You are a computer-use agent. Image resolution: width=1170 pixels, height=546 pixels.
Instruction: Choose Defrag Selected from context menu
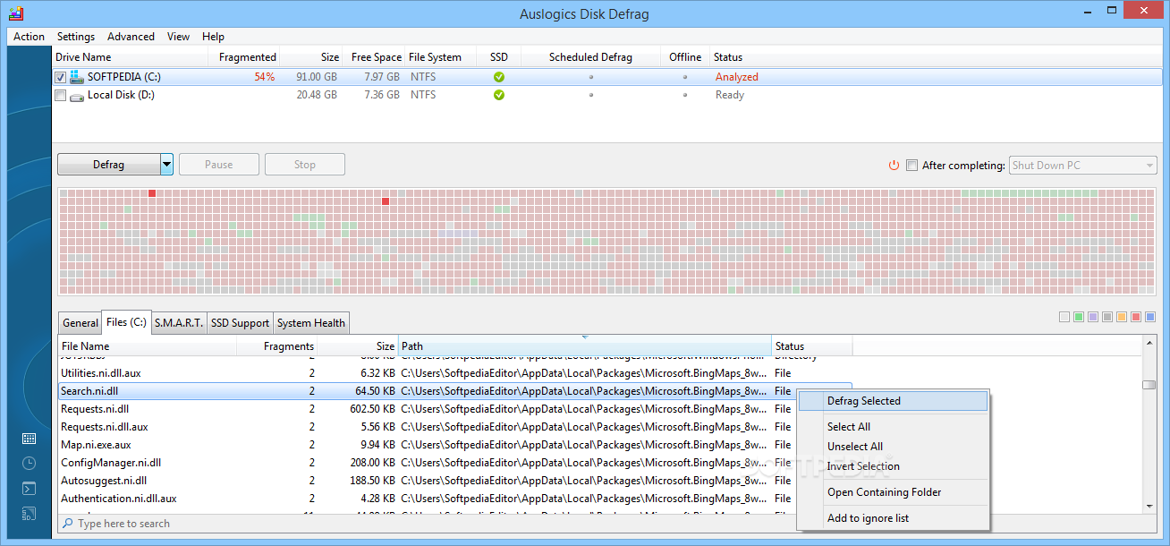click(893, 401)
